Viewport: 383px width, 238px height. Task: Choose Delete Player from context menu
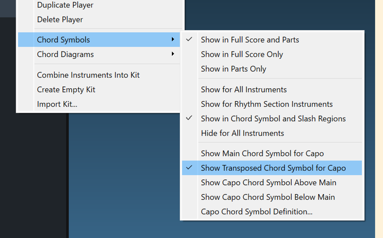tap(60, 19)
